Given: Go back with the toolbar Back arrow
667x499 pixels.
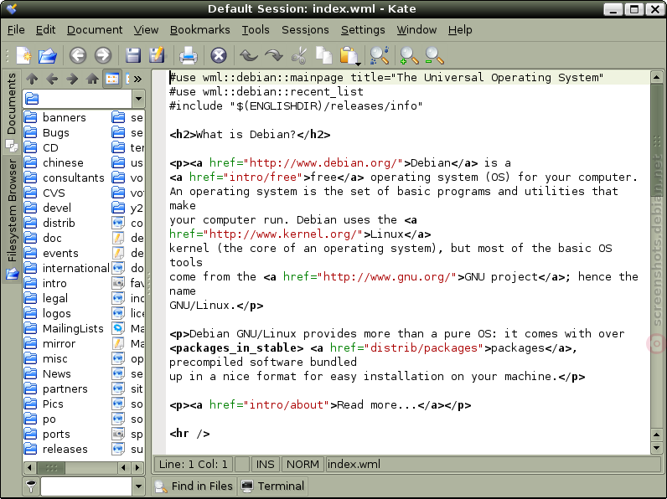Looking at the screenshot, I should [78, 56].
